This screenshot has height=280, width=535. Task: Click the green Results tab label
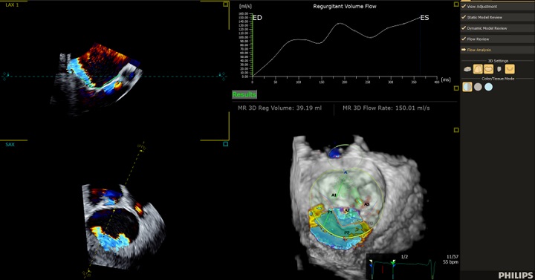coord(244,94)
